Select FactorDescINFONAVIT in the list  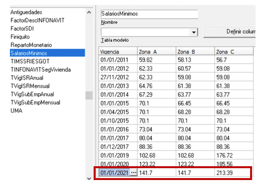pyautogui.click(x=37, y=20)
